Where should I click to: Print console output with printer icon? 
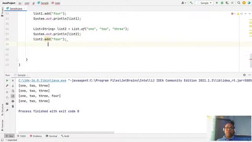click(x=13, y=101)
